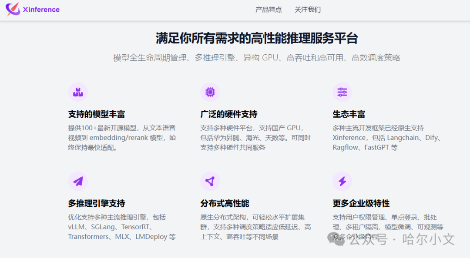Viewport: 470px width, 258px height.
Task: Select the heading 多推理引擎支持
Action: 97,203
